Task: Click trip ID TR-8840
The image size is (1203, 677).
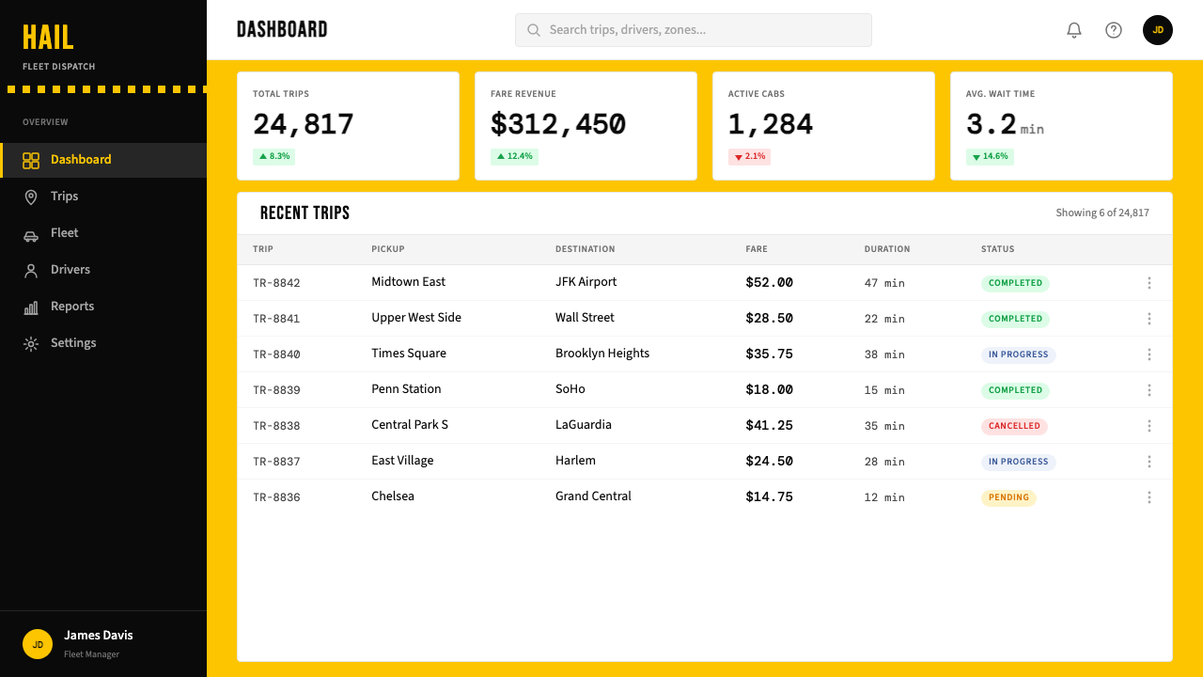Action: 276,354
